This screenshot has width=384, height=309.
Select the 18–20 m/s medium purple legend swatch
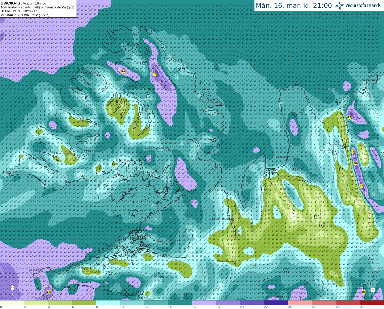pyautogui.click(x=228, y=303)
